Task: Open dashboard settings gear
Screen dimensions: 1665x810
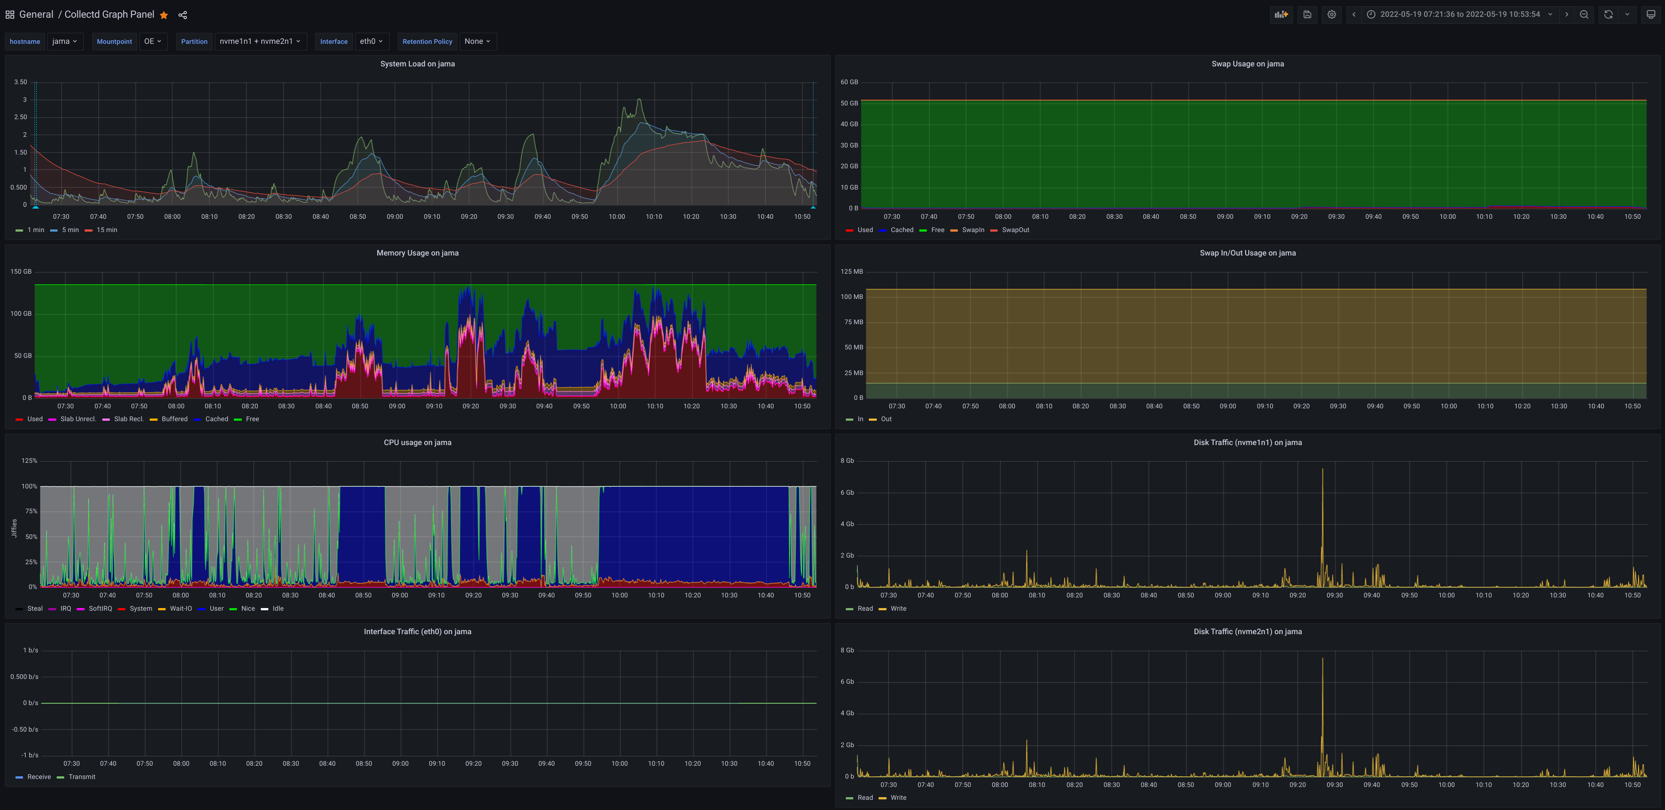Action: click(1332, 14)
